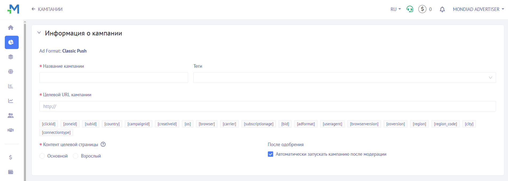The height and width of the screenshot is (181, 508).
Task: Open the MONDIAD ADVERTISER account menu
Action: click(x=478, y=9)
